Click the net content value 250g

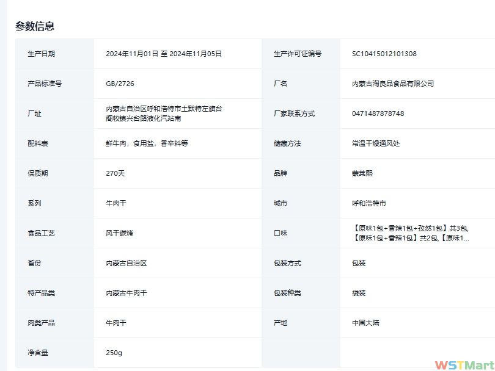coord(114,353)
